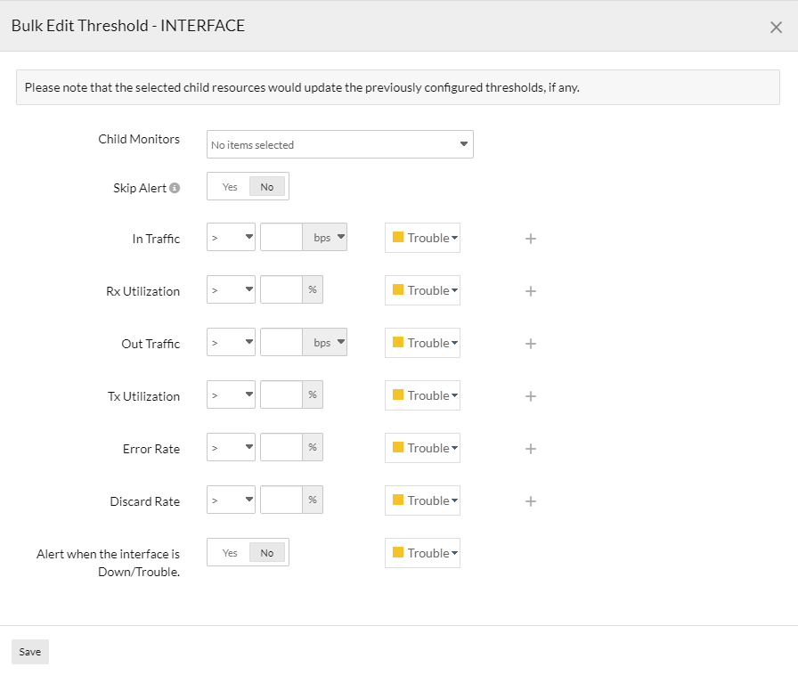
Task: Click the Alert when the interface is Down/Trouble label
Action: point(108,563)
